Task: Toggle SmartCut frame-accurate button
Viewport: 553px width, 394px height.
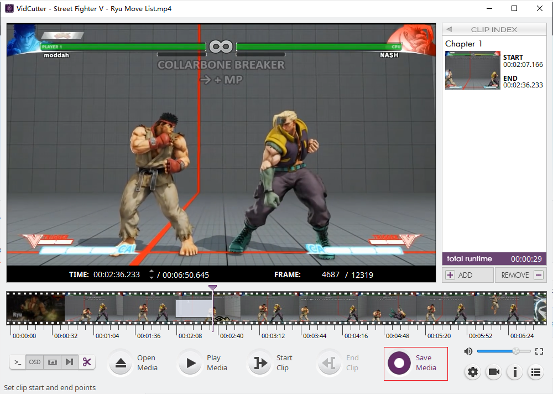Action: click(x=70, y=362)
